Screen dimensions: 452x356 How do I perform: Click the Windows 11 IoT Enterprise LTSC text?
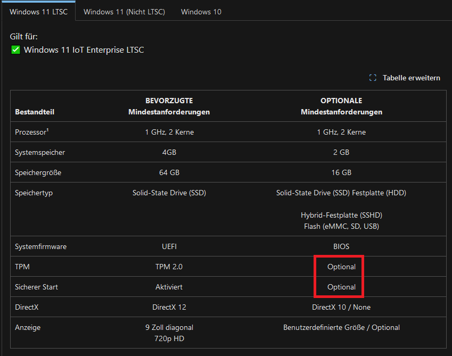click(84, 50)
